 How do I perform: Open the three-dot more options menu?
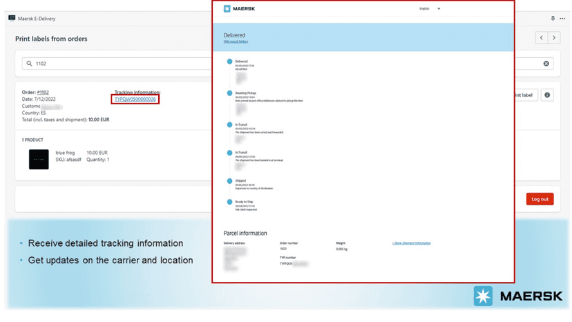562,18
